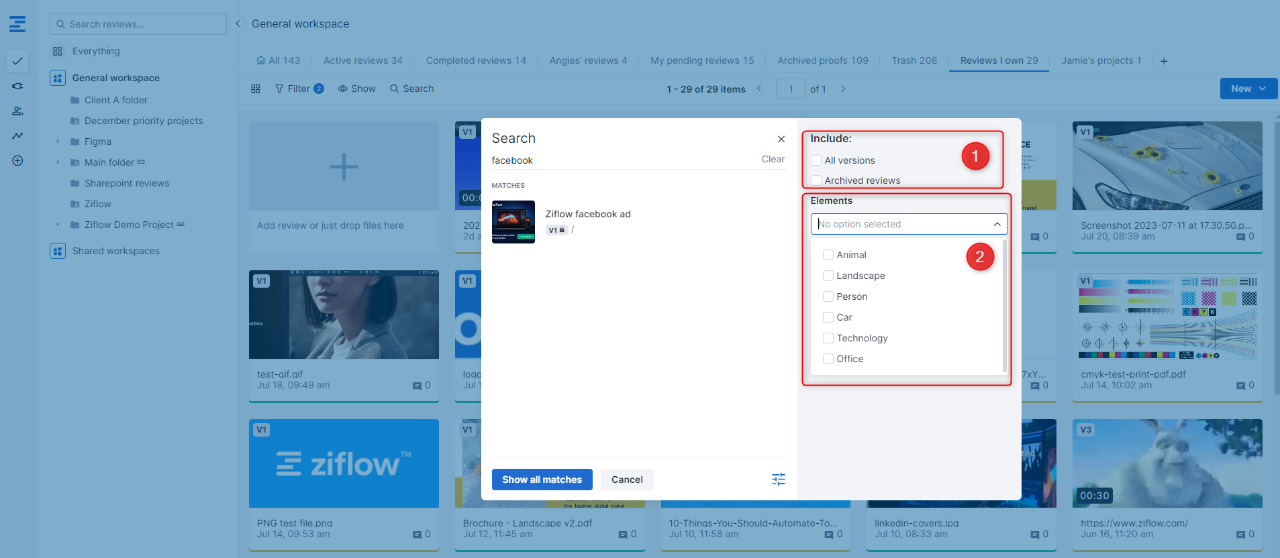The image size is (1280, 558).
Task: Add a new tab with the plus icon
Action: [x=1164, y=61]
